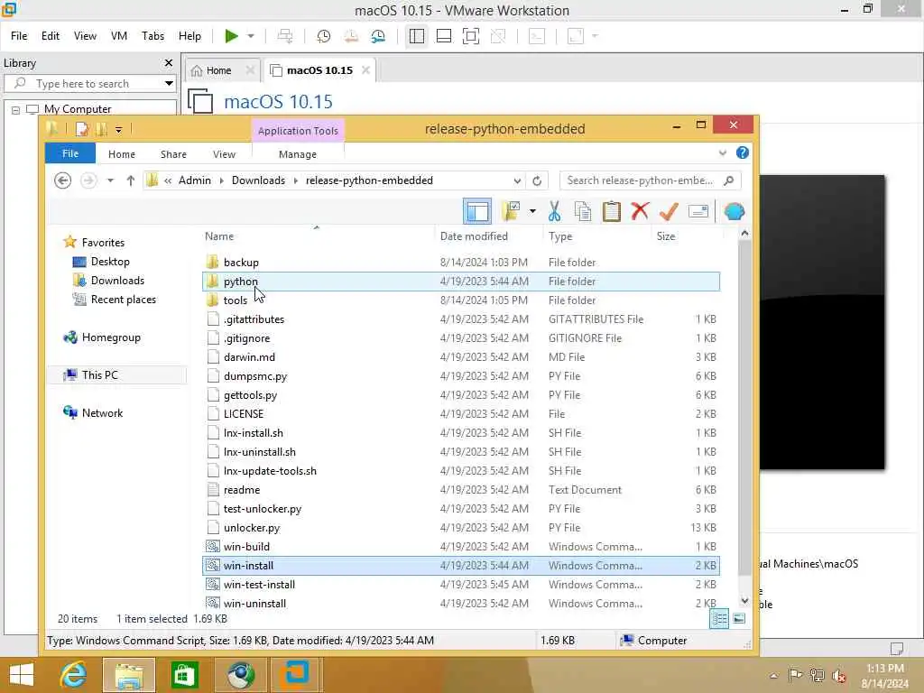The width and height of the screenshot is (924, 693).
Task: Switch to the Explorer View ribbon tab
Action: [224, 154]
